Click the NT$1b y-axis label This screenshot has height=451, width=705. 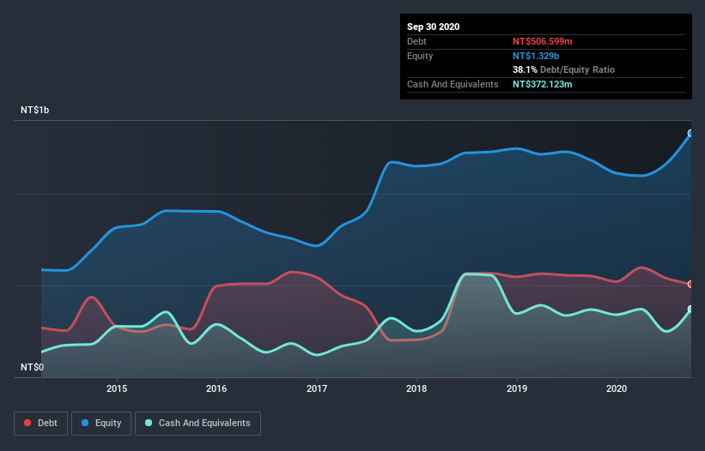click(x=34, y=110)
